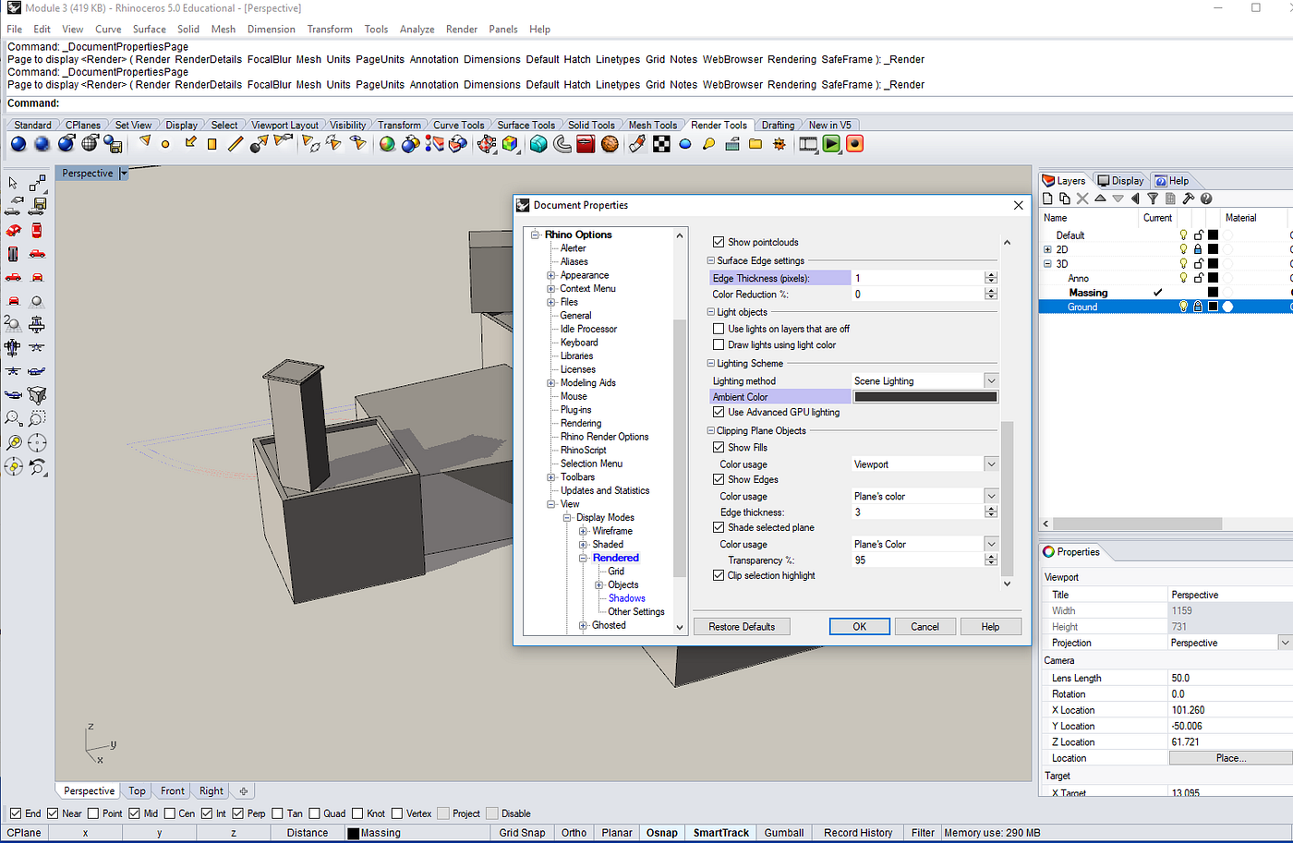Toggle the Anno layer lightbulb visibility
This screenshot has width=1293, height=843.
pos(1183,278)
